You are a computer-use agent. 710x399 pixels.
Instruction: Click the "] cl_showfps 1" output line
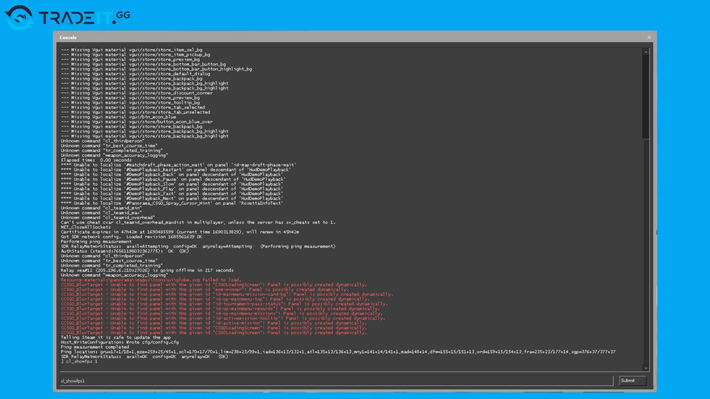click(x=79, y=361)
